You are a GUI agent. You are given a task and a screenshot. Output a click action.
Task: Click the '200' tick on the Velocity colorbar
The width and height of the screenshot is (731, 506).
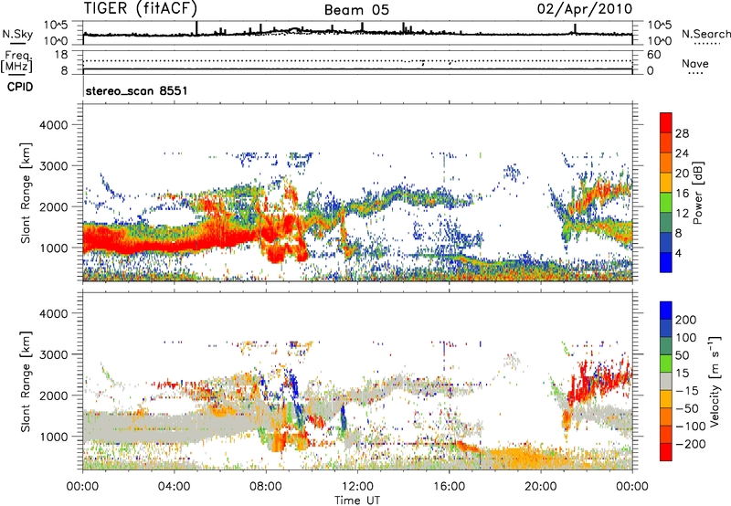(686, 320)
